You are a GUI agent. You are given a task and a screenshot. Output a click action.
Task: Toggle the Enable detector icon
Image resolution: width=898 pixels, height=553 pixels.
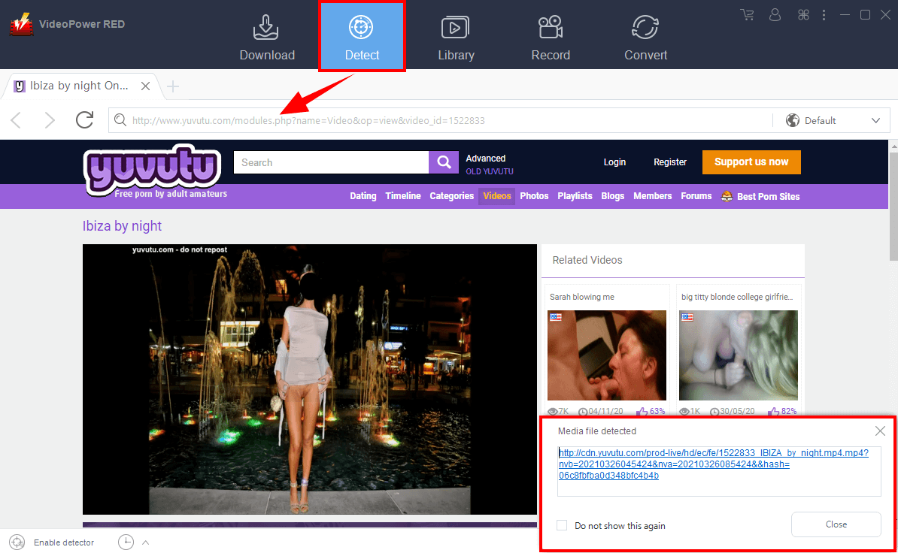tap(17, 542)
